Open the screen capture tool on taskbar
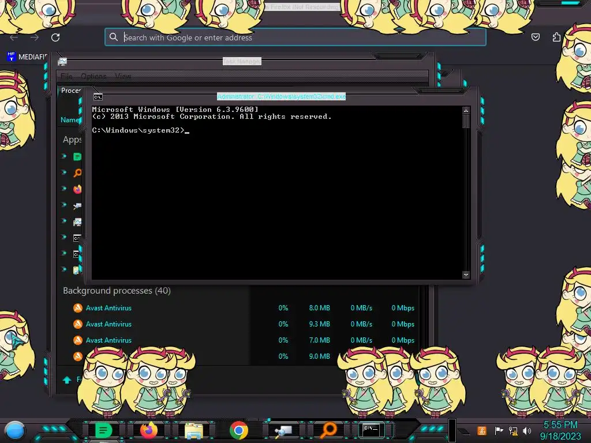Viewport: 591px width, 443px height. pyautogui.click(x=284, y=430)
